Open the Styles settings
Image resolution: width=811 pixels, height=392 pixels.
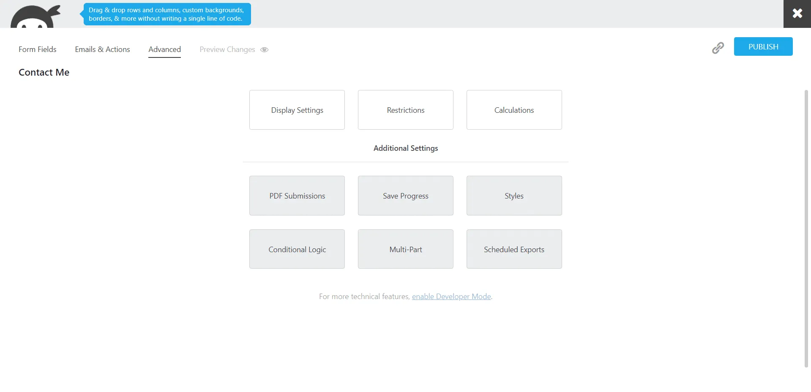pyautogui.click(x=514, y=196)
